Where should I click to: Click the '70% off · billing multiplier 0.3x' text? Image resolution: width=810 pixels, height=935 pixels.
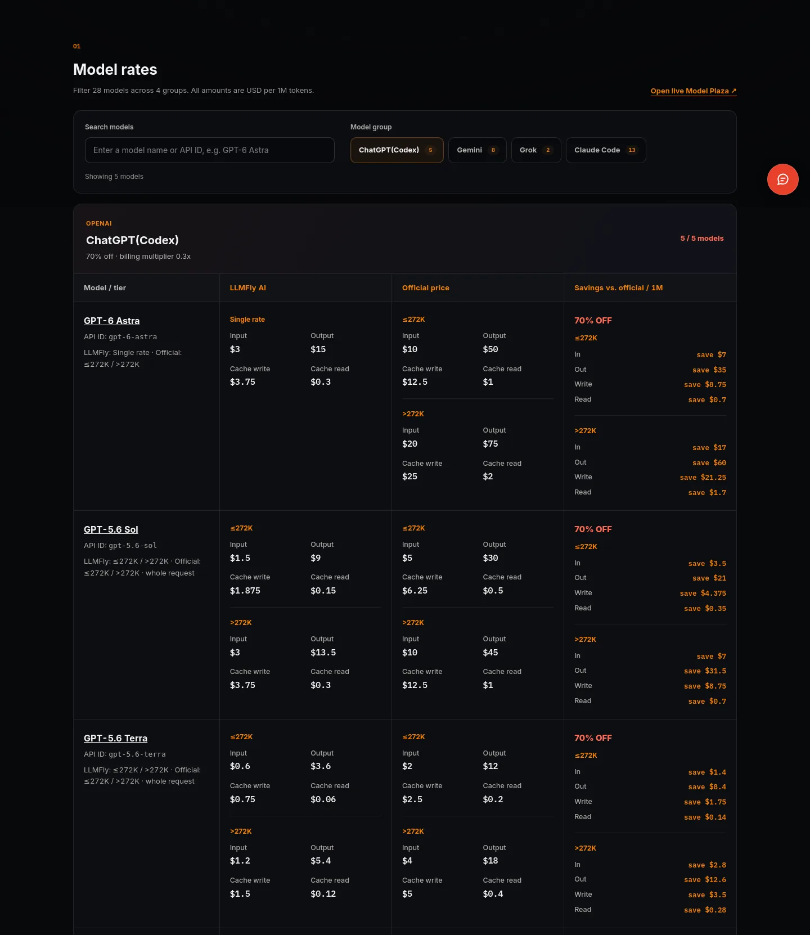[x=138, y=257]
